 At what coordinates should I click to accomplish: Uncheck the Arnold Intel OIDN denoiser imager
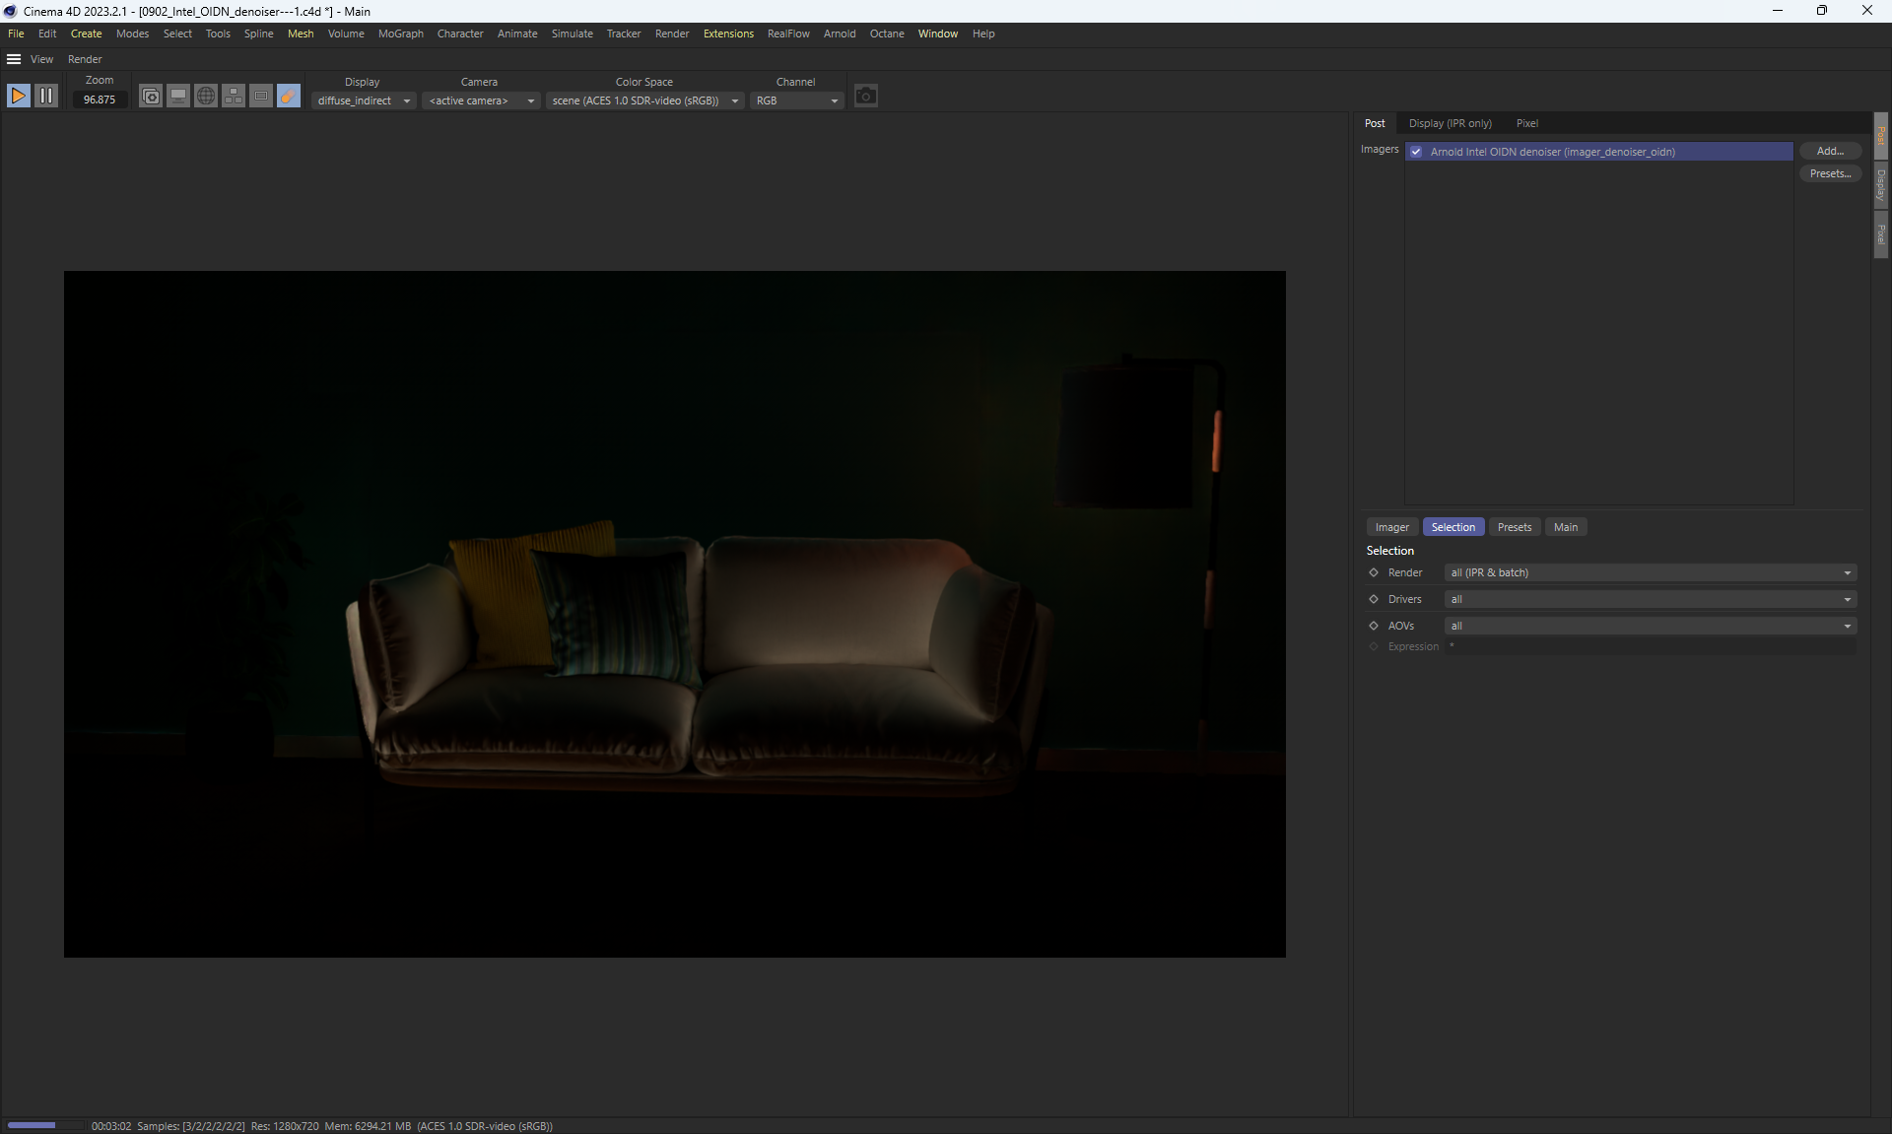click(1416, 152)
